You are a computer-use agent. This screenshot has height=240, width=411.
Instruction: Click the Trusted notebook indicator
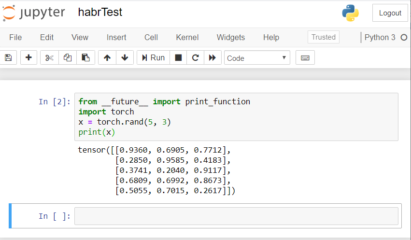tap(323, 37)
